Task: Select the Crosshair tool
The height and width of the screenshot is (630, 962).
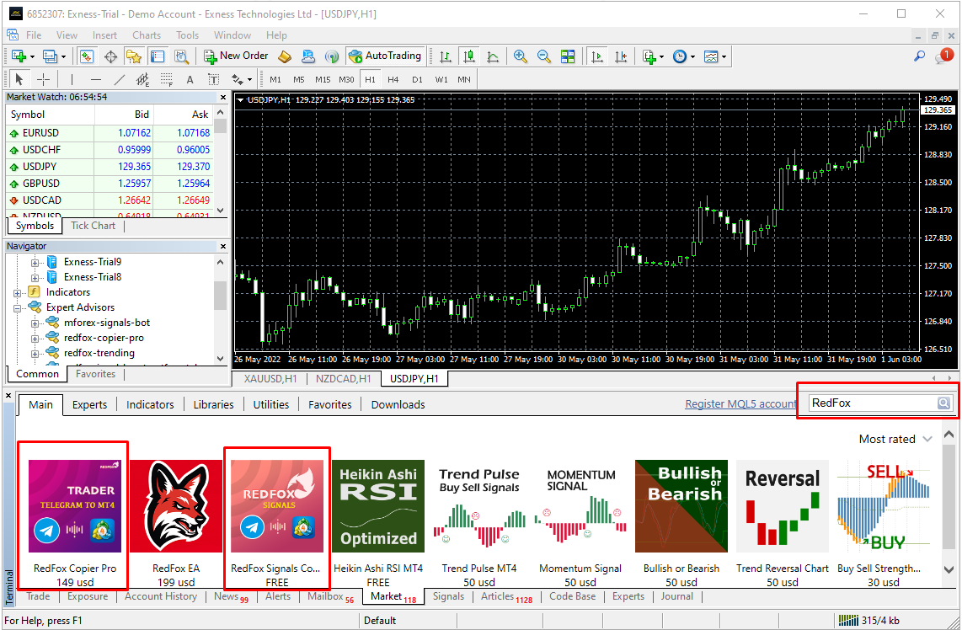Action: click(43, 79)
